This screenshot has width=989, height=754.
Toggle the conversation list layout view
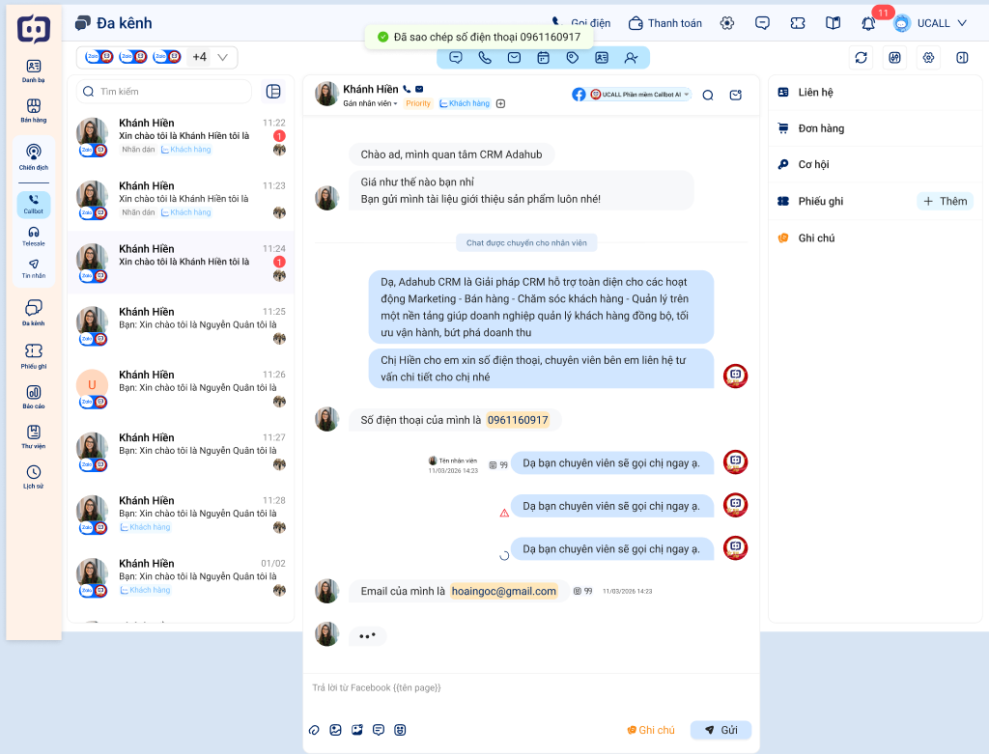pos(273,92)
